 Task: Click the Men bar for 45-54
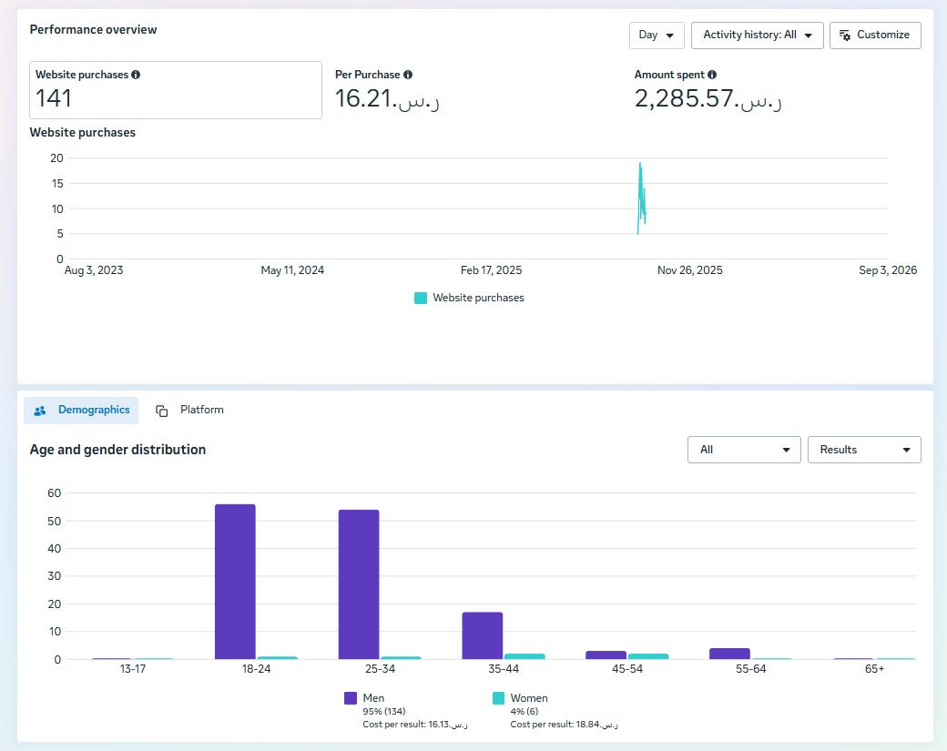click(x=606, y=655)
